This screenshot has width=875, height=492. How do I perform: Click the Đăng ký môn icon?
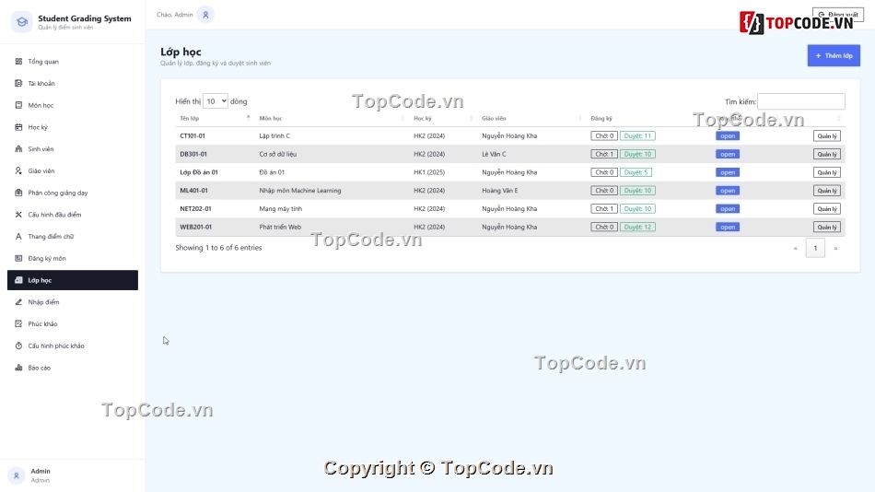point(18,258)
